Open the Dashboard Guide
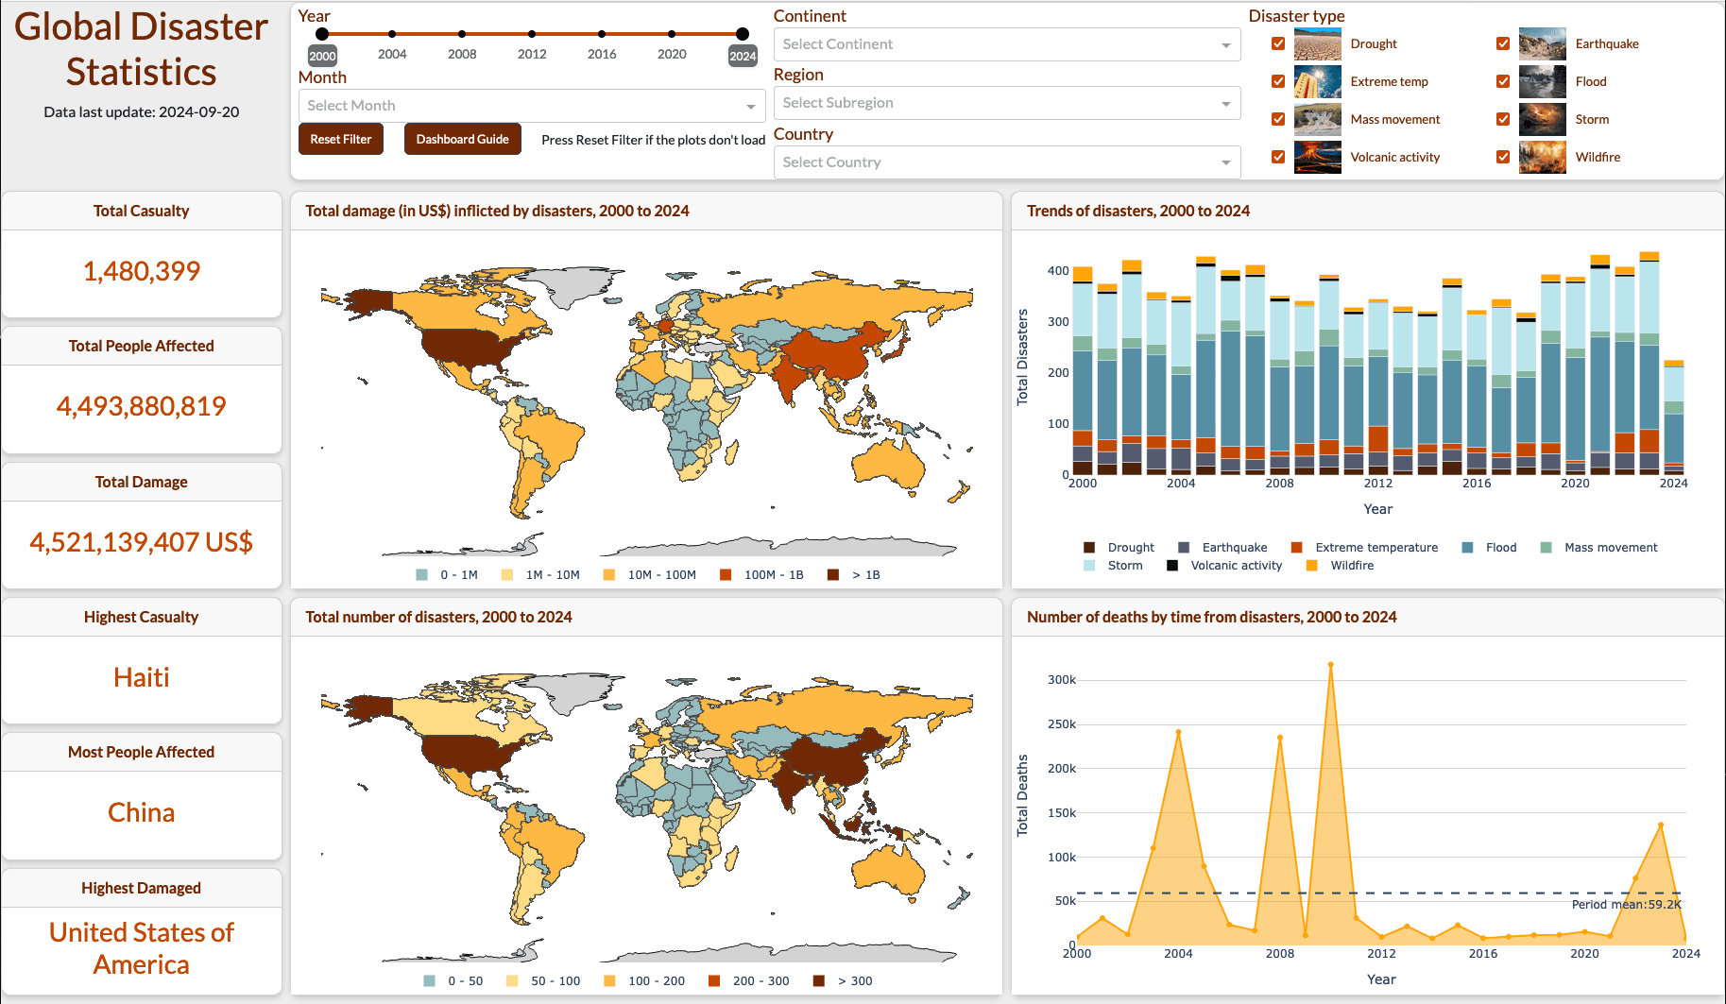Screen dimensions: 1726x1004 point(463,139)
